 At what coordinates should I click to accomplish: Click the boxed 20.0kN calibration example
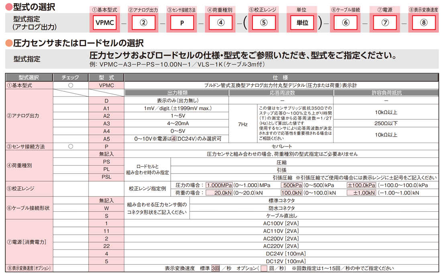pos(219,193)
